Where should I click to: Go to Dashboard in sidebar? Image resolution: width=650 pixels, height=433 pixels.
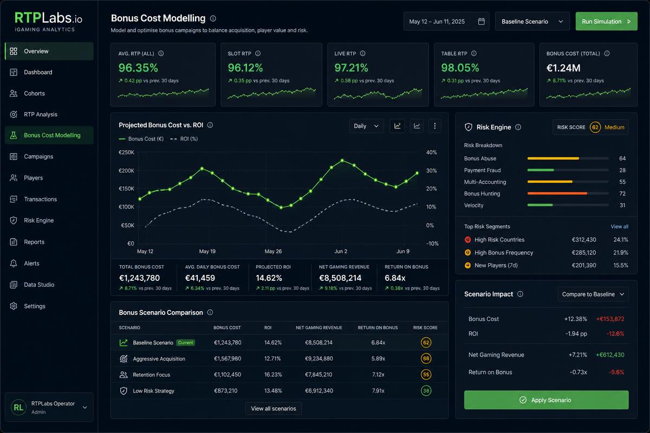point(49,72)
